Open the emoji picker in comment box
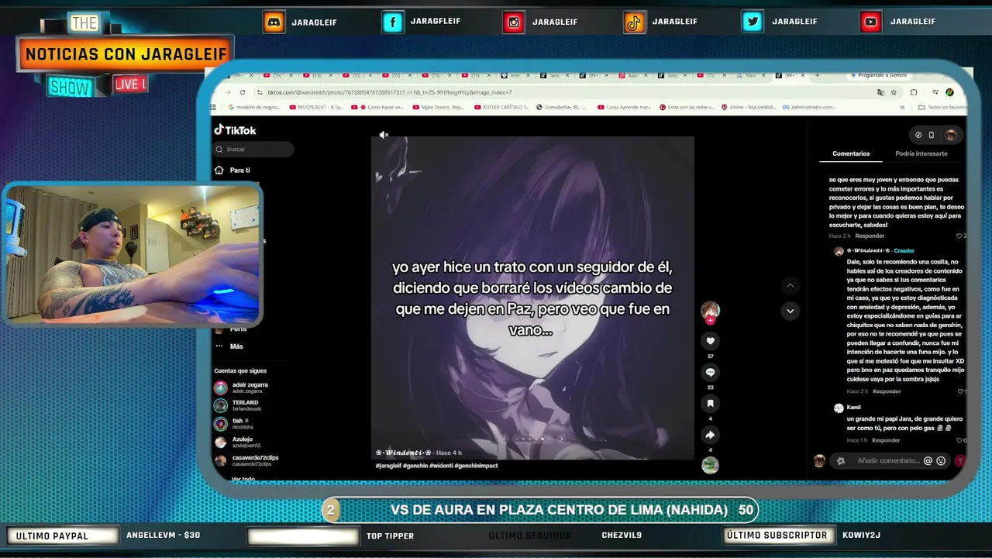The width and height of the screenshot is (992, 558). tap(941, 460)
